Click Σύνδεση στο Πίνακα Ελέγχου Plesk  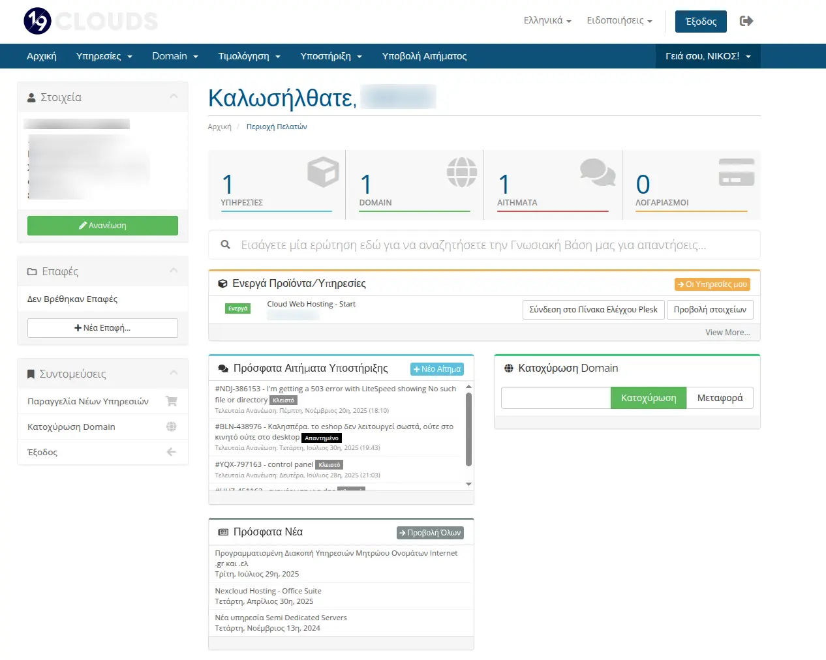(x=593, y=310)
